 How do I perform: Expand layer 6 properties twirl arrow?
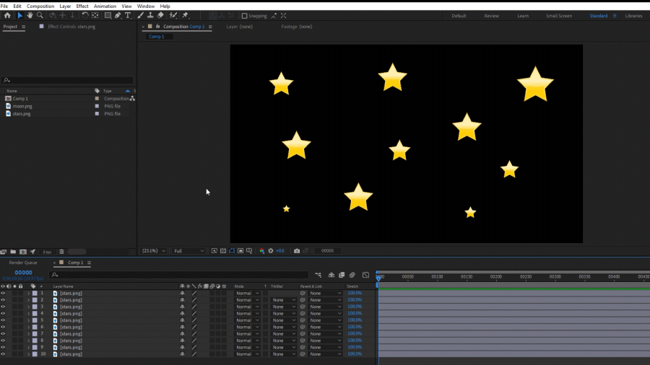click(29, 327)
